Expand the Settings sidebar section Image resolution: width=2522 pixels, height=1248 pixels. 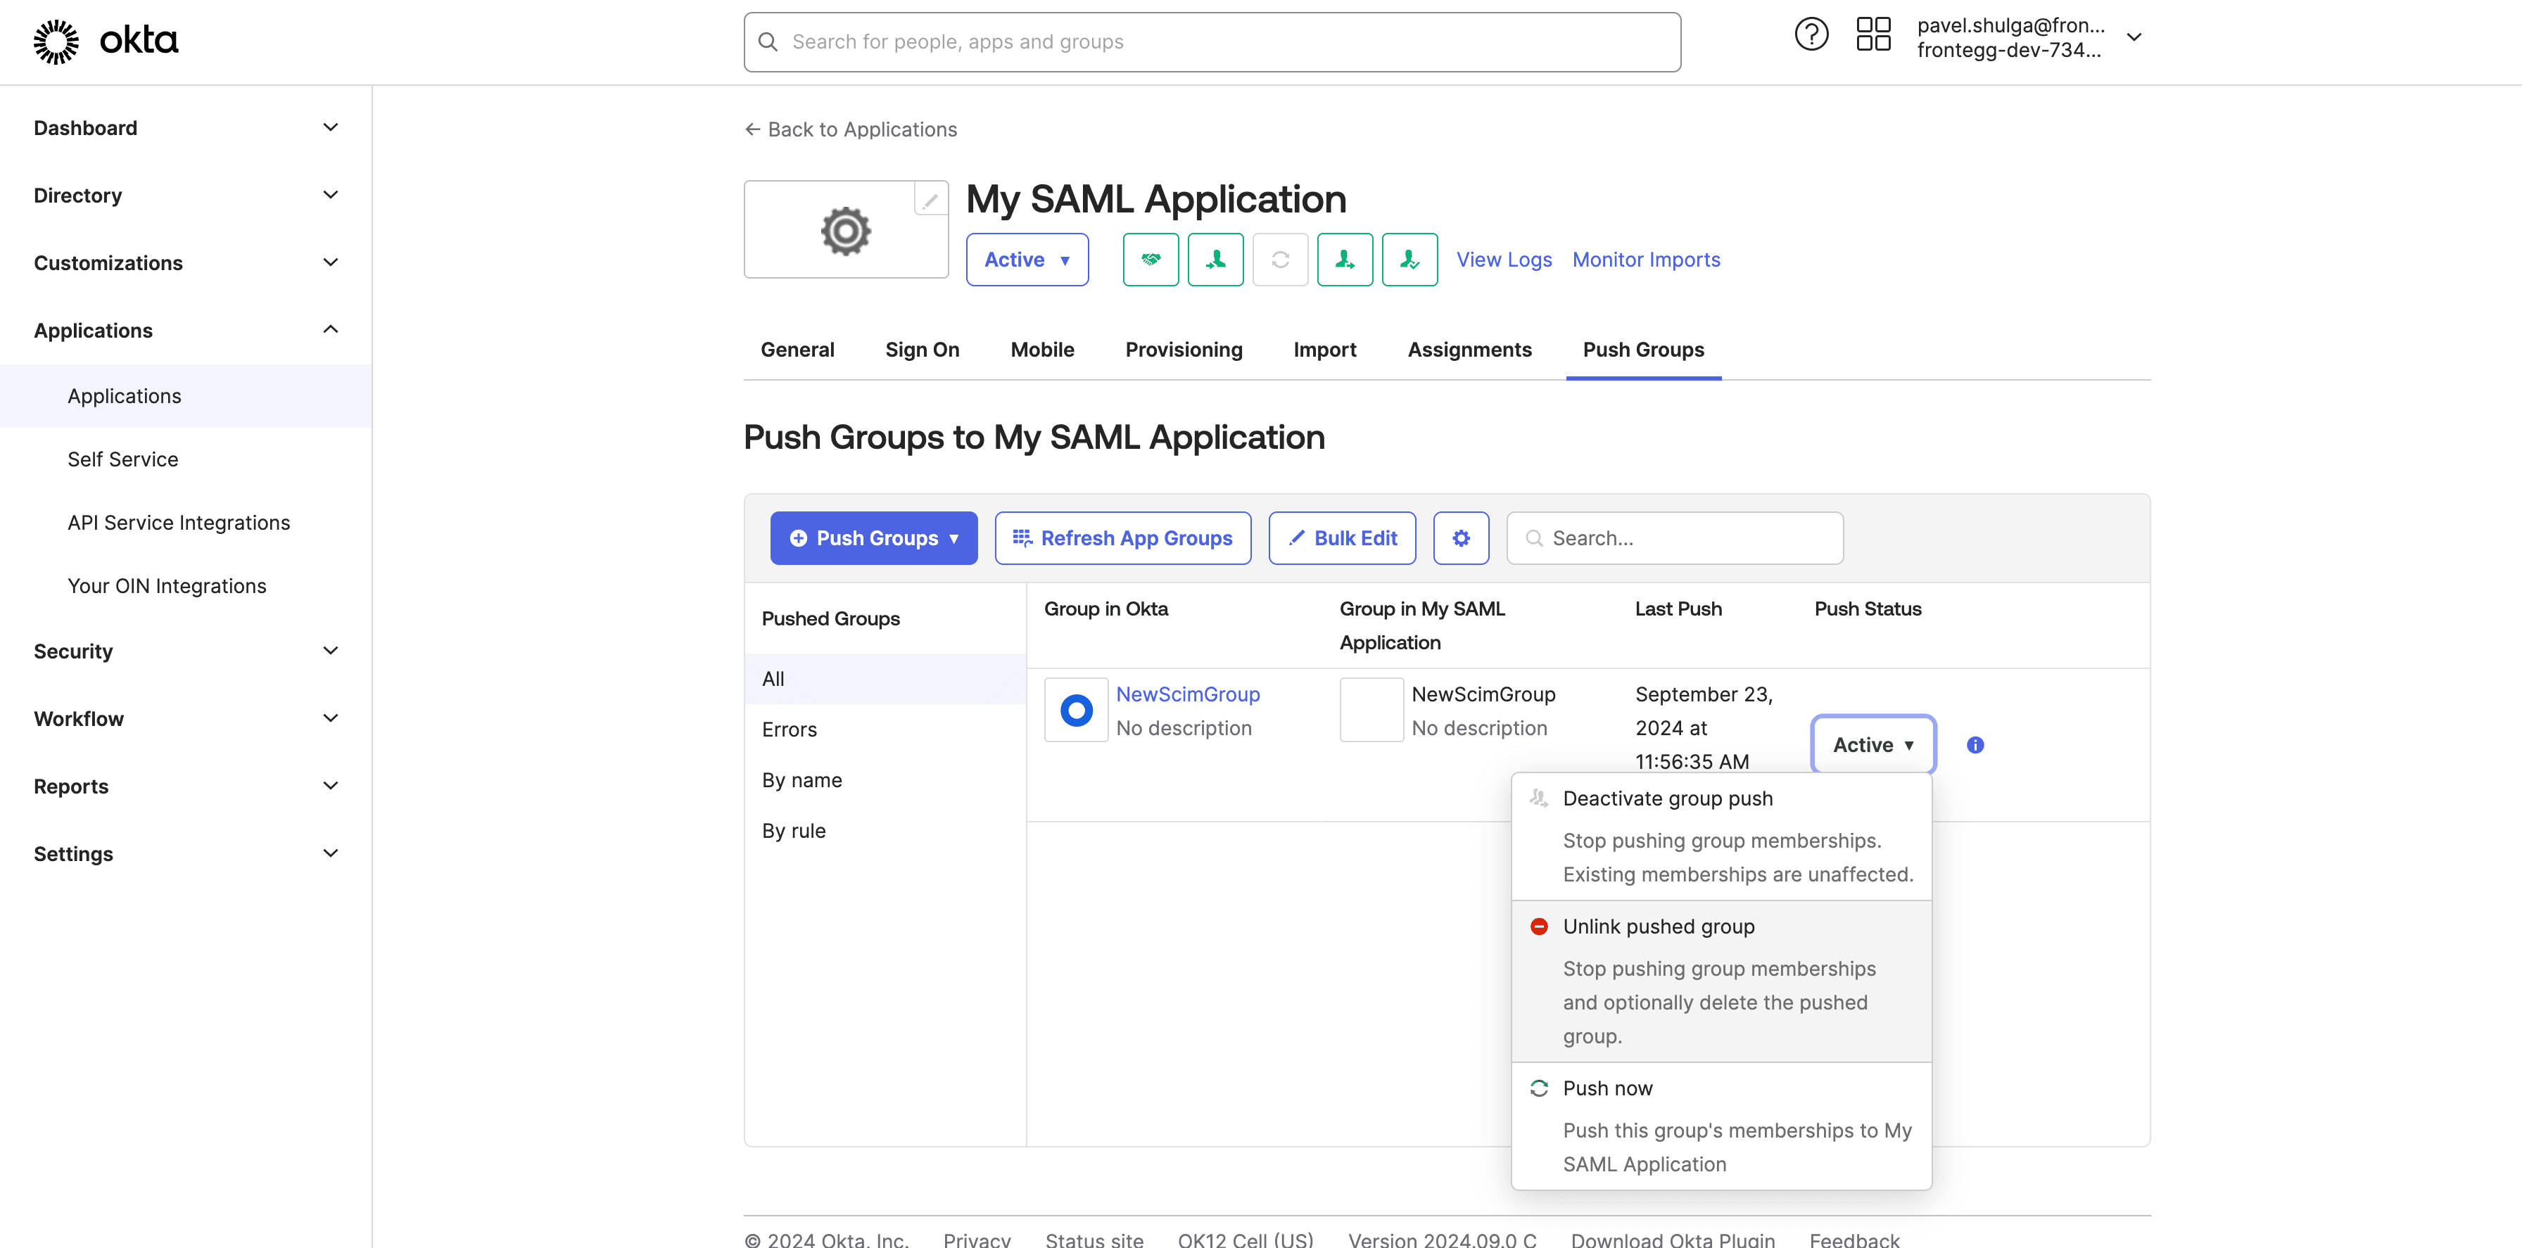pyautogui.click(x=186, y=853)
